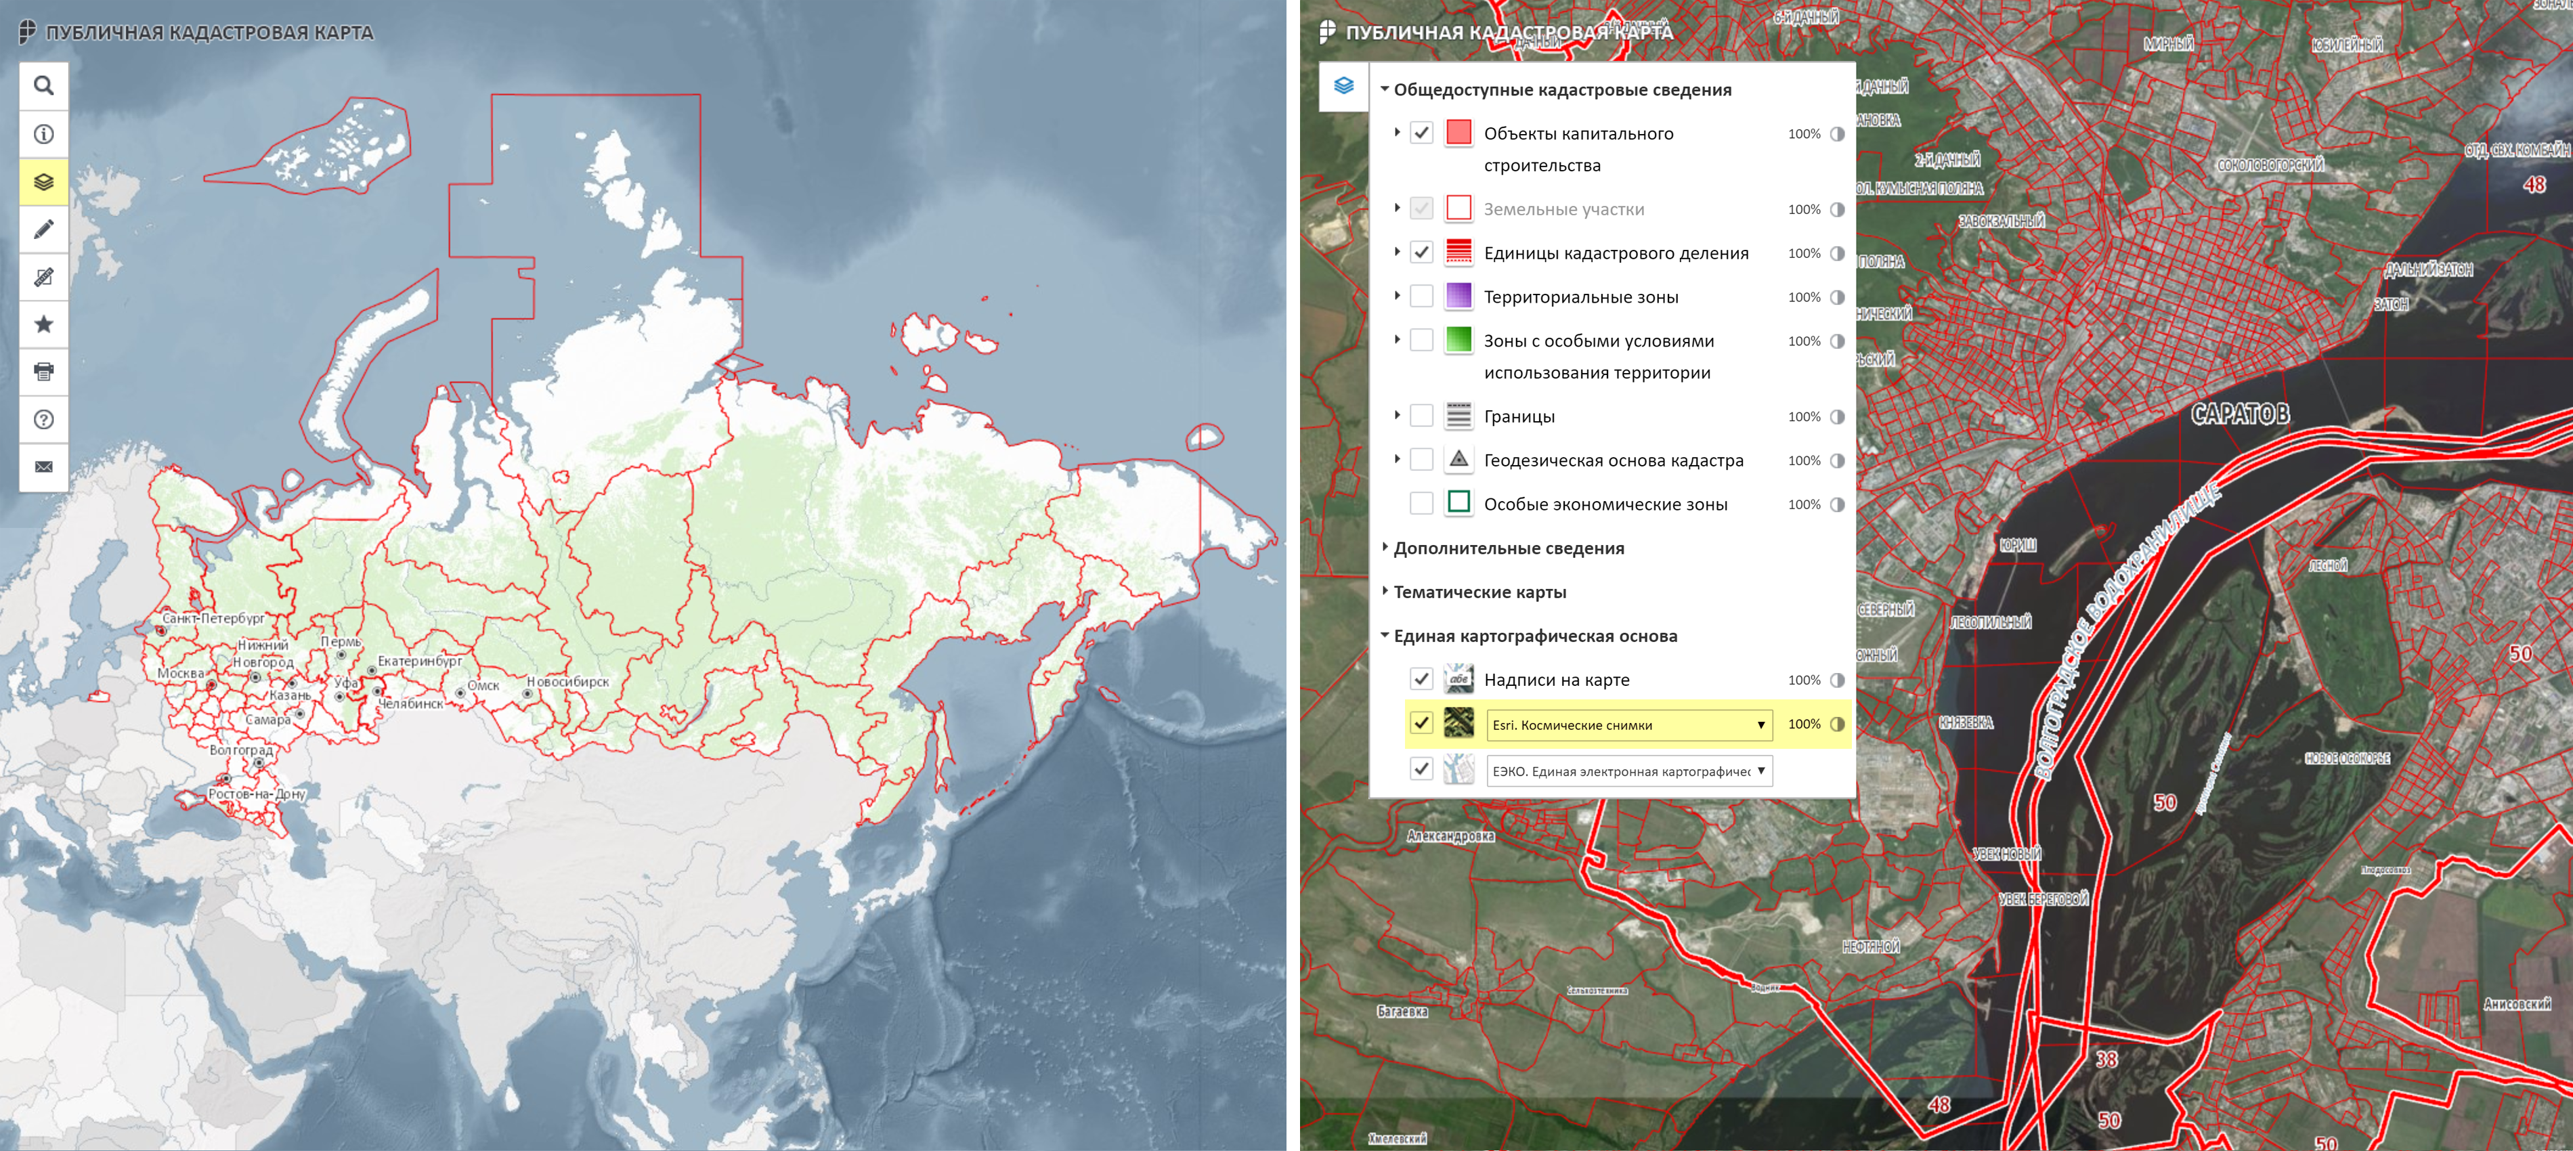
Task: Collapse Общедоступные кадастровые сведения section
Action: (x=1385, y=89)
